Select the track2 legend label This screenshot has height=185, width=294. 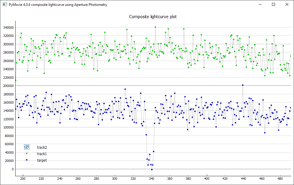[x=42, y=147]
